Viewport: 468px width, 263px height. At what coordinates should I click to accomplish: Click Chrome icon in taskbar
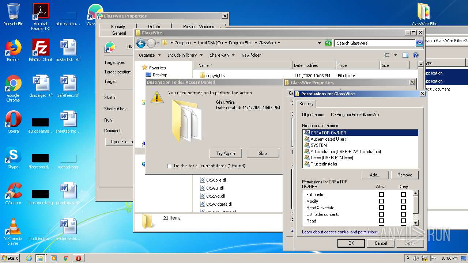(x=66, y=258)
